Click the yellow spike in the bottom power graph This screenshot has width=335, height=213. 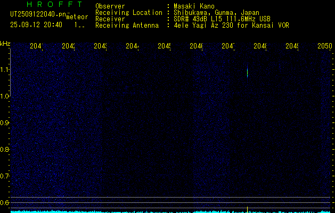tap(248, 210)
